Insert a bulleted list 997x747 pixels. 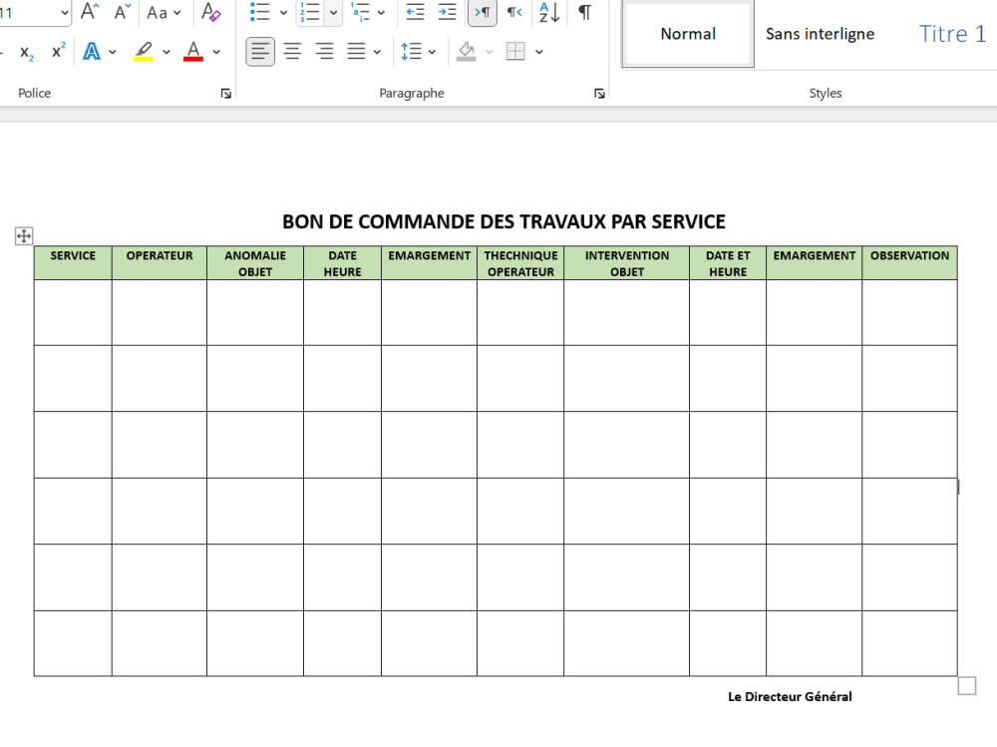pyautogui.click(x=259, y=11)
